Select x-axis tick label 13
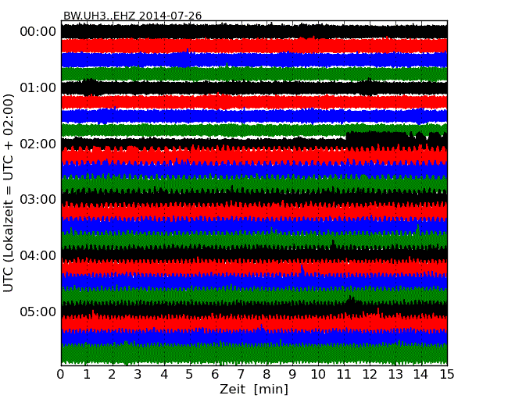508x406 pixels. tap(395, 375)
